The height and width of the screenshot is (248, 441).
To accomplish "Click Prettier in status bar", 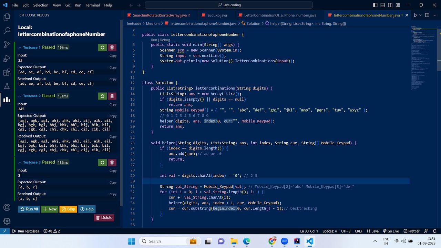I will [411, 231].
